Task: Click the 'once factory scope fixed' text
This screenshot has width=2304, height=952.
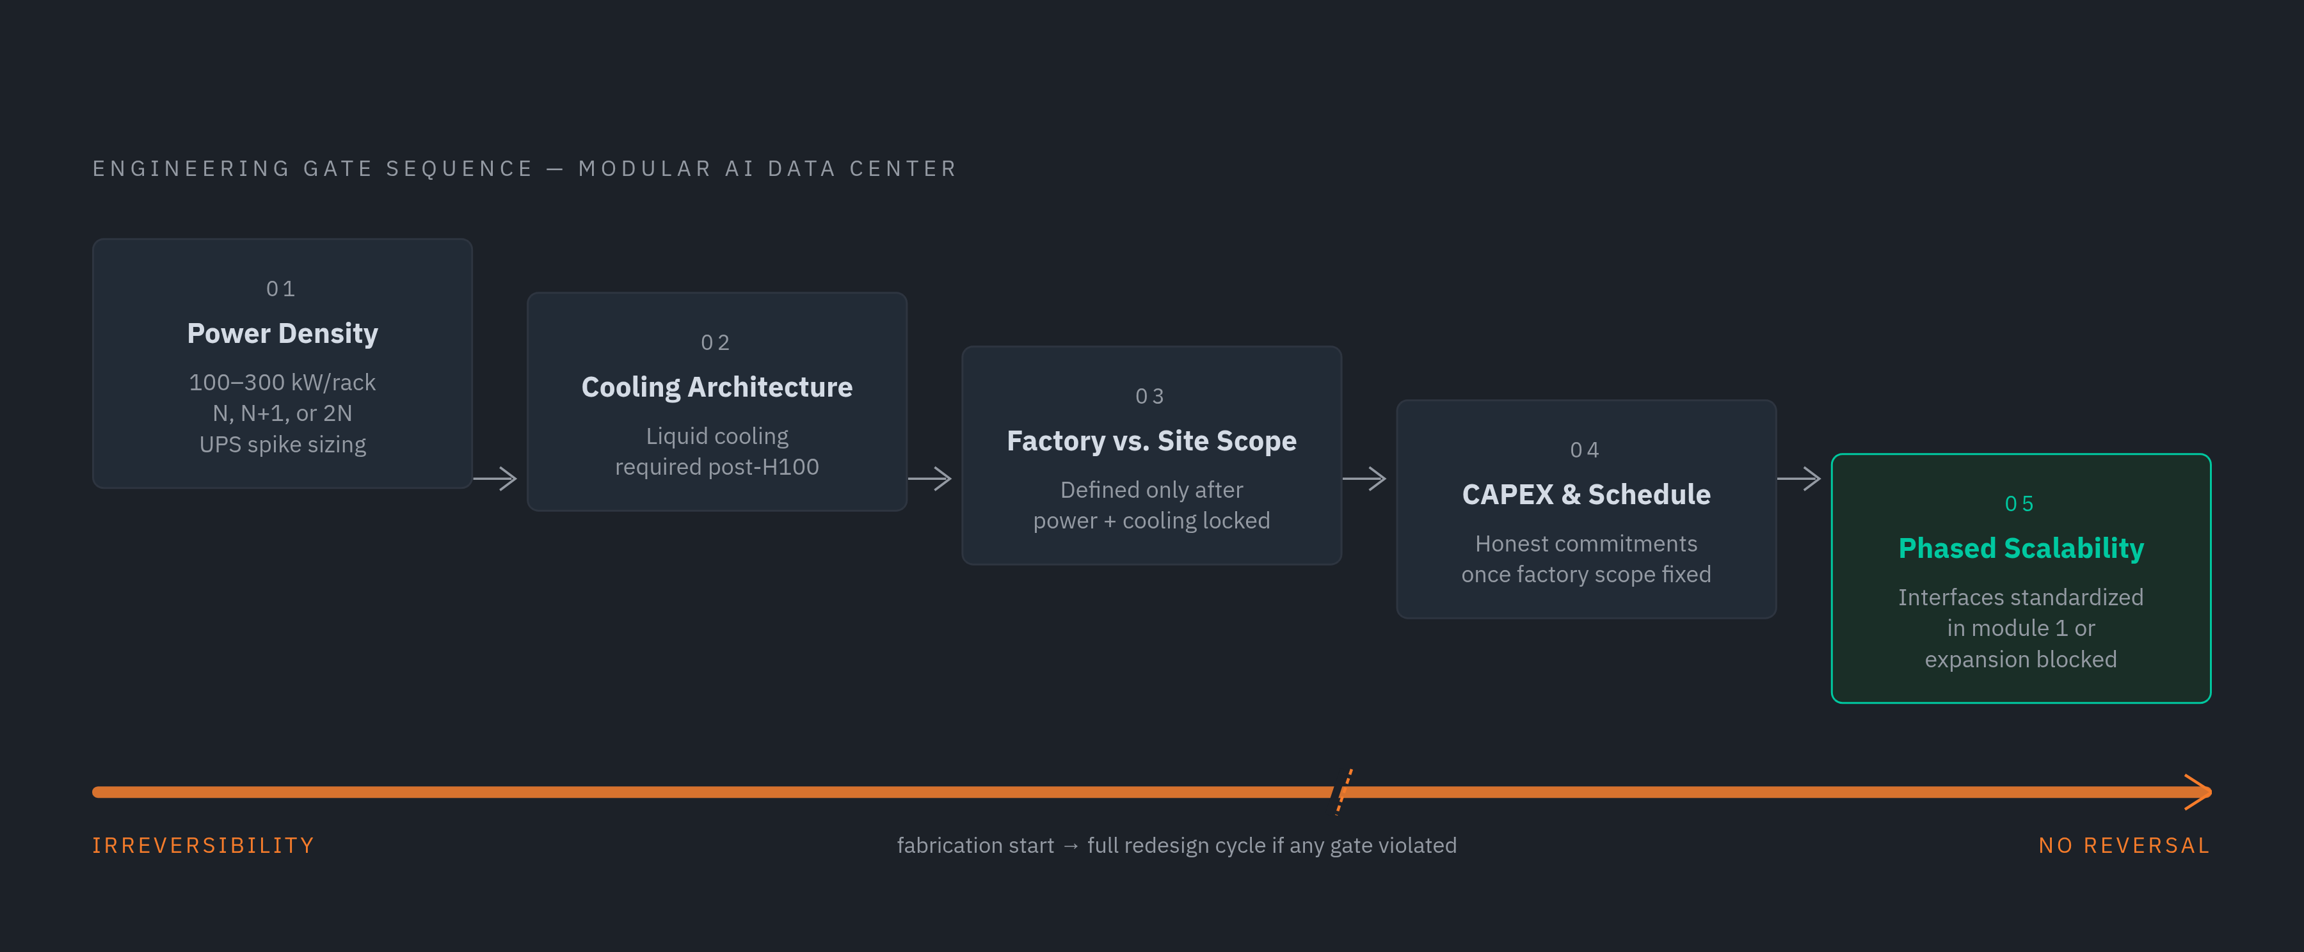Action: 1587,575
